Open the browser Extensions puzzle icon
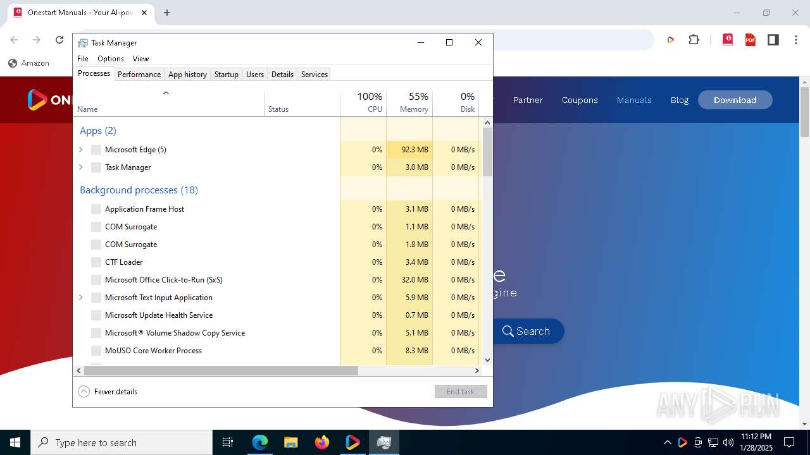Image resolution: width=810 pixels, height=455 pixels. point(694,40)
